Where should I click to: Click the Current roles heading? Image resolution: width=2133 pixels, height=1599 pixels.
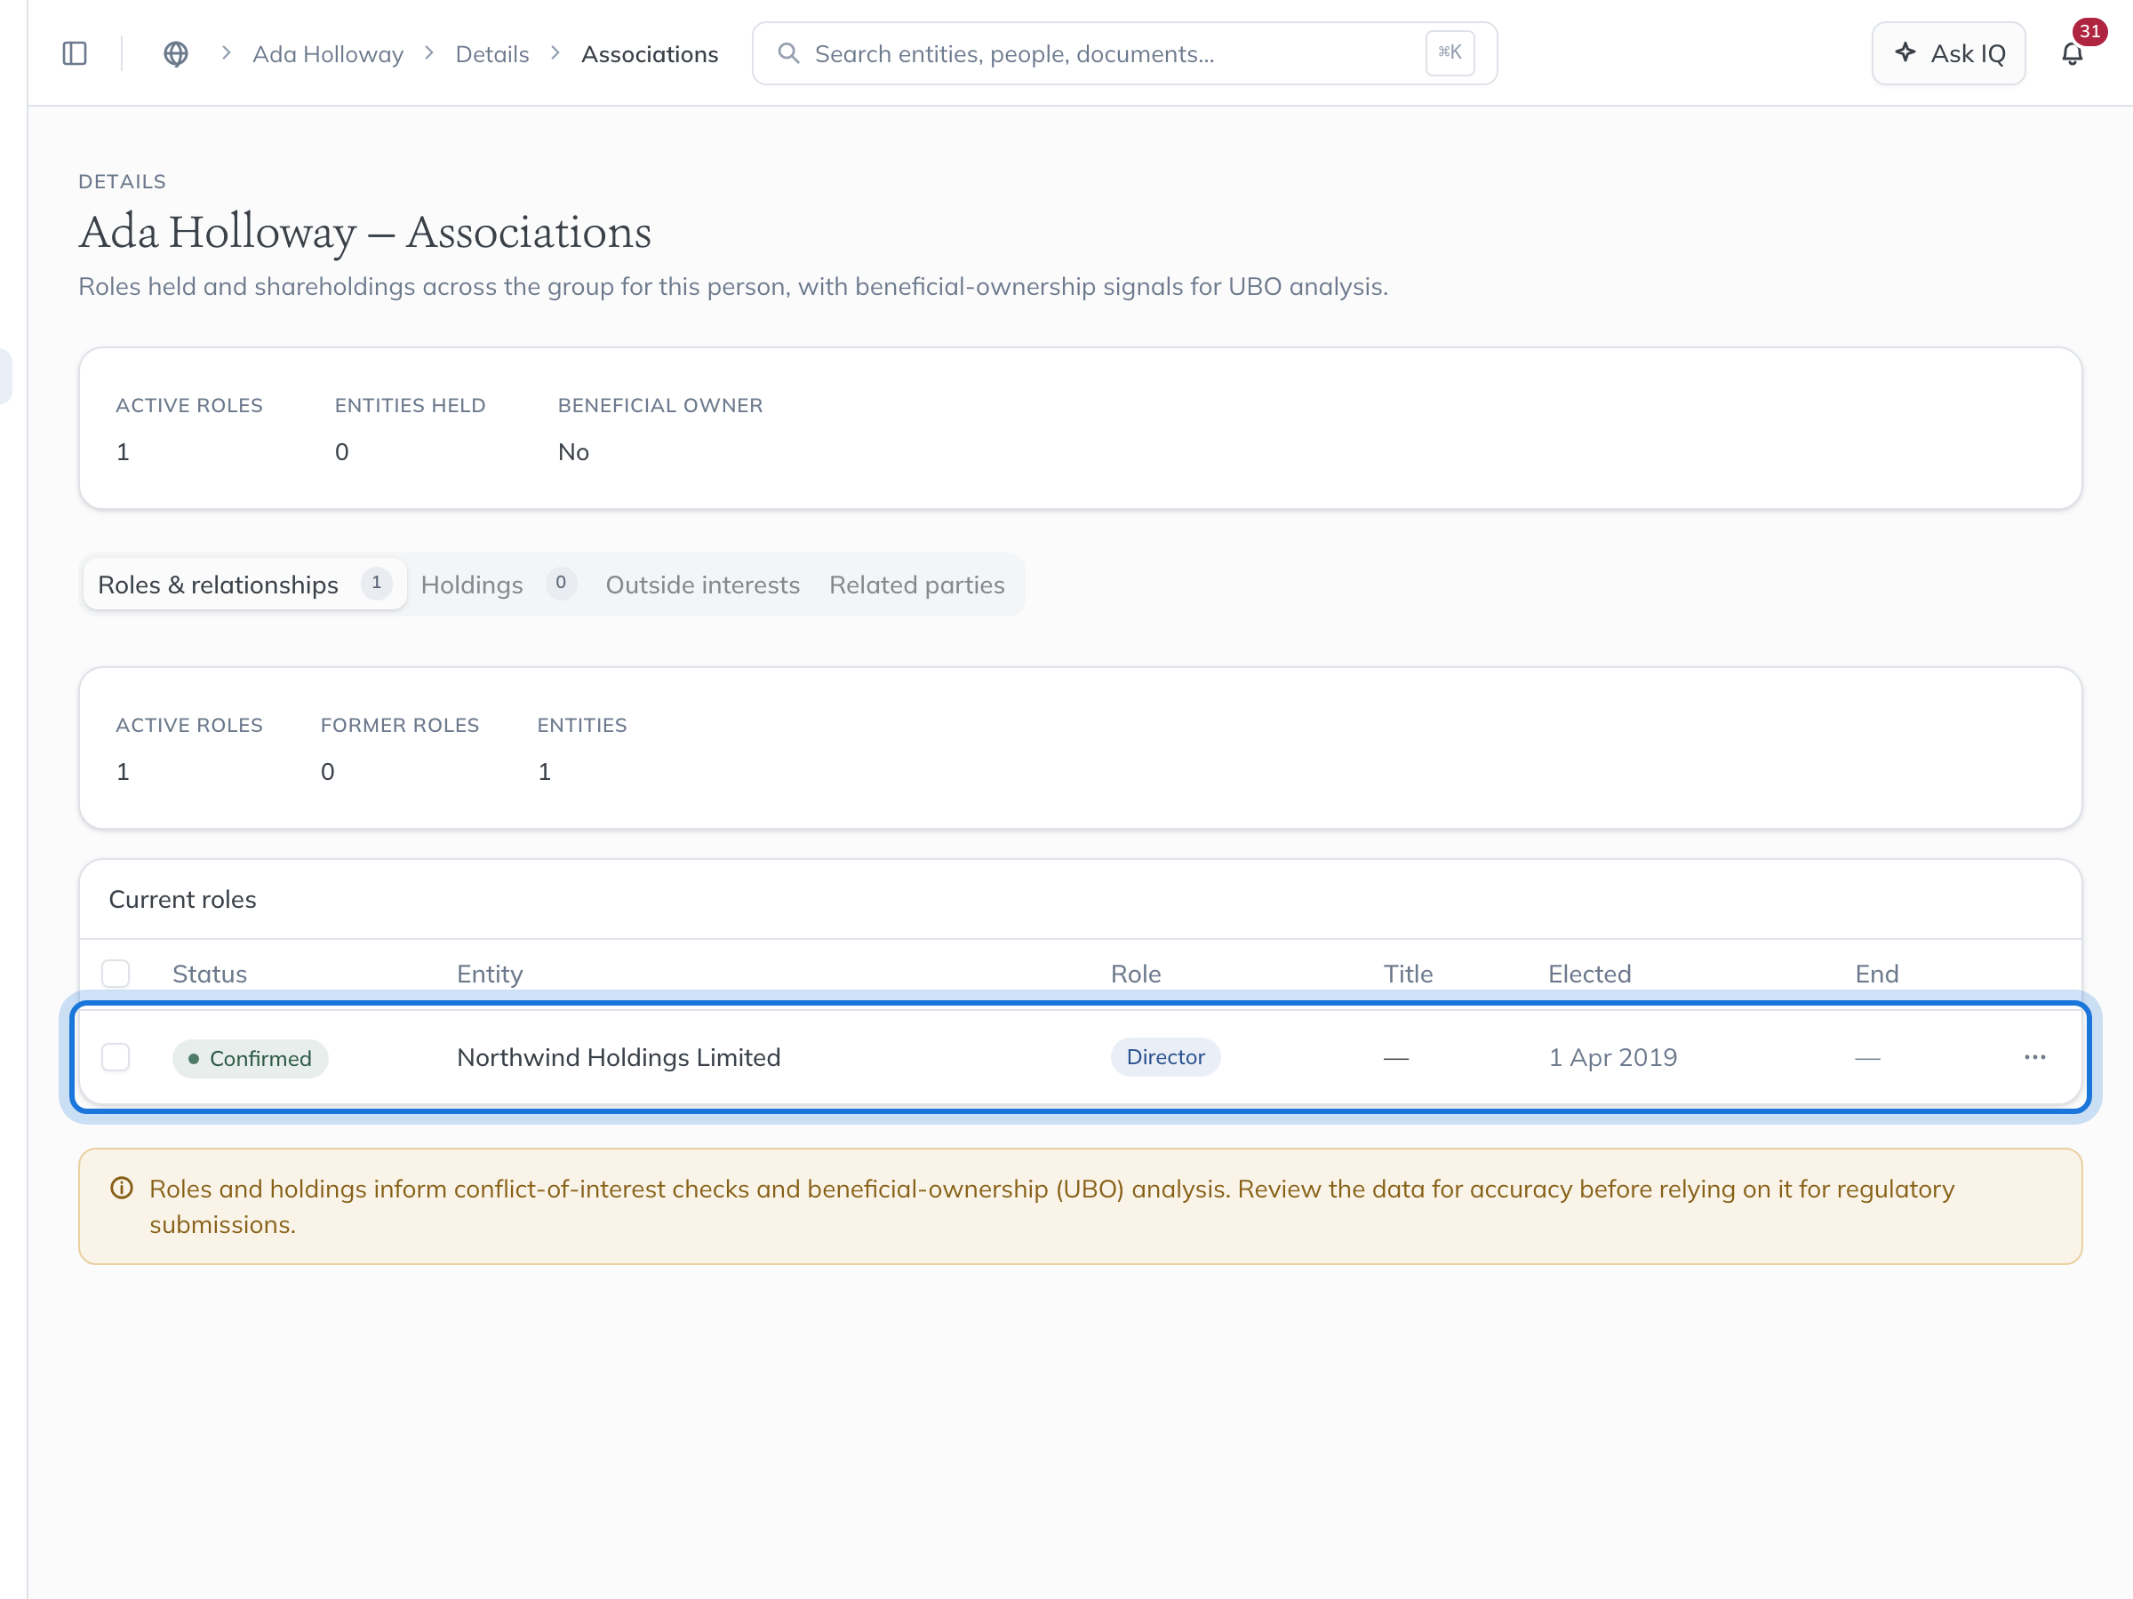(x=182, y=899)
